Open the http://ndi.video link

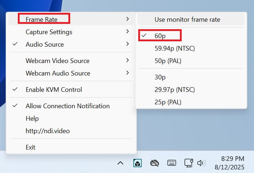coord(47,131)
